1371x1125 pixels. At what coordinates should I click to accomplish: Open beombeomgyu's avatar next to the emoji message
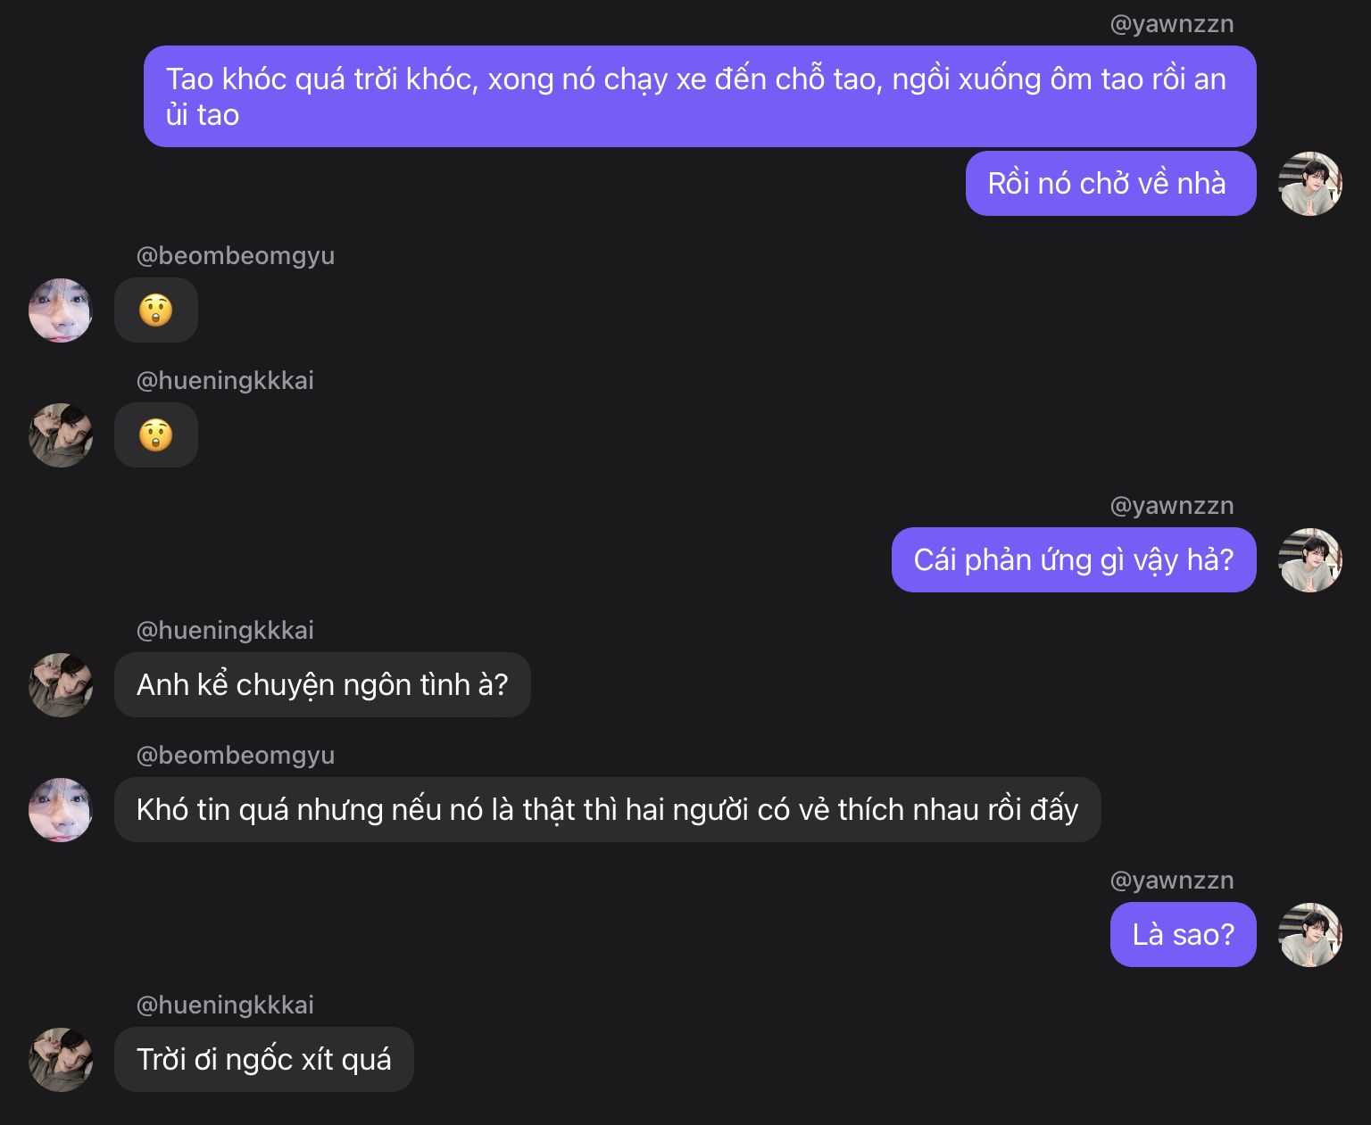tap(61, 310)
